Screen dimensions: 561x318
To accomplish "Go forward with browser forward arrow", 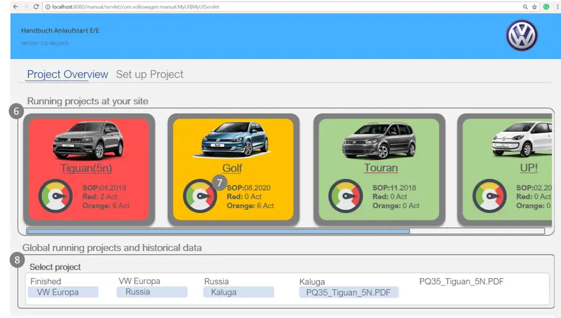I will pyautogui.click(x=26, y=7).
